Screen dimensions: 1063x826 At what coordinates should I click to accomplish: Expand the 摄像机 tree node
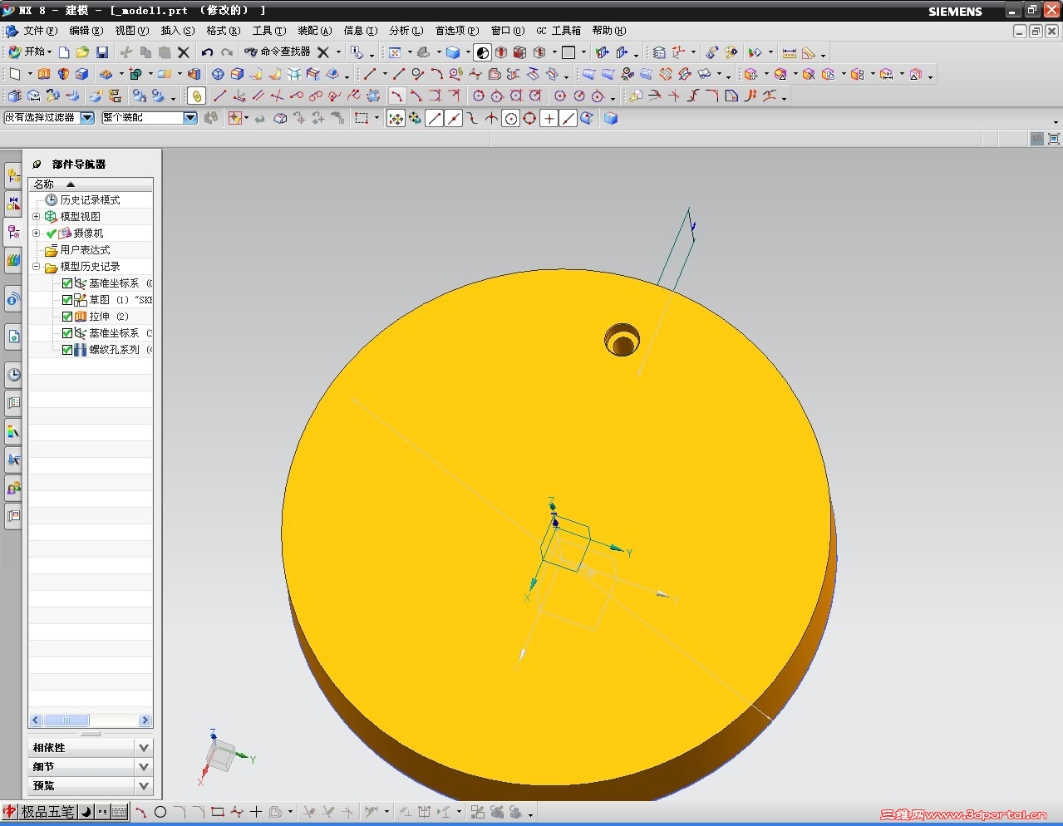36,233
